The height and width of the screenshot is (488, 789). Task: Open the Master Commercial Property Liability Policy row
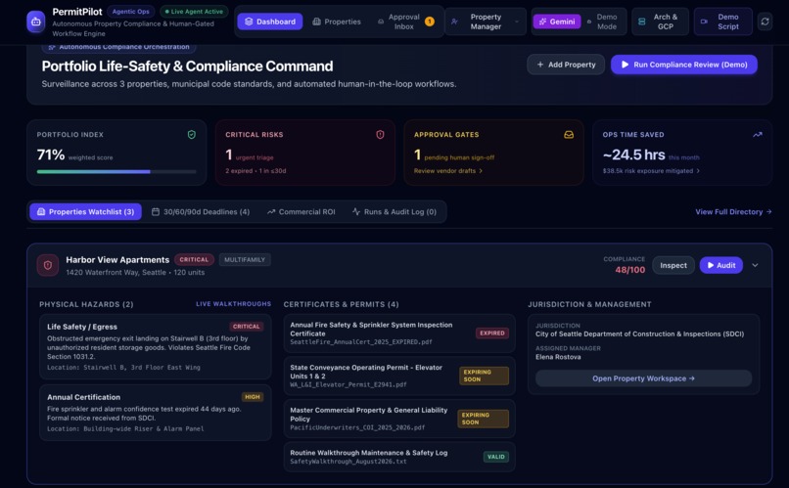coord(399,419)
